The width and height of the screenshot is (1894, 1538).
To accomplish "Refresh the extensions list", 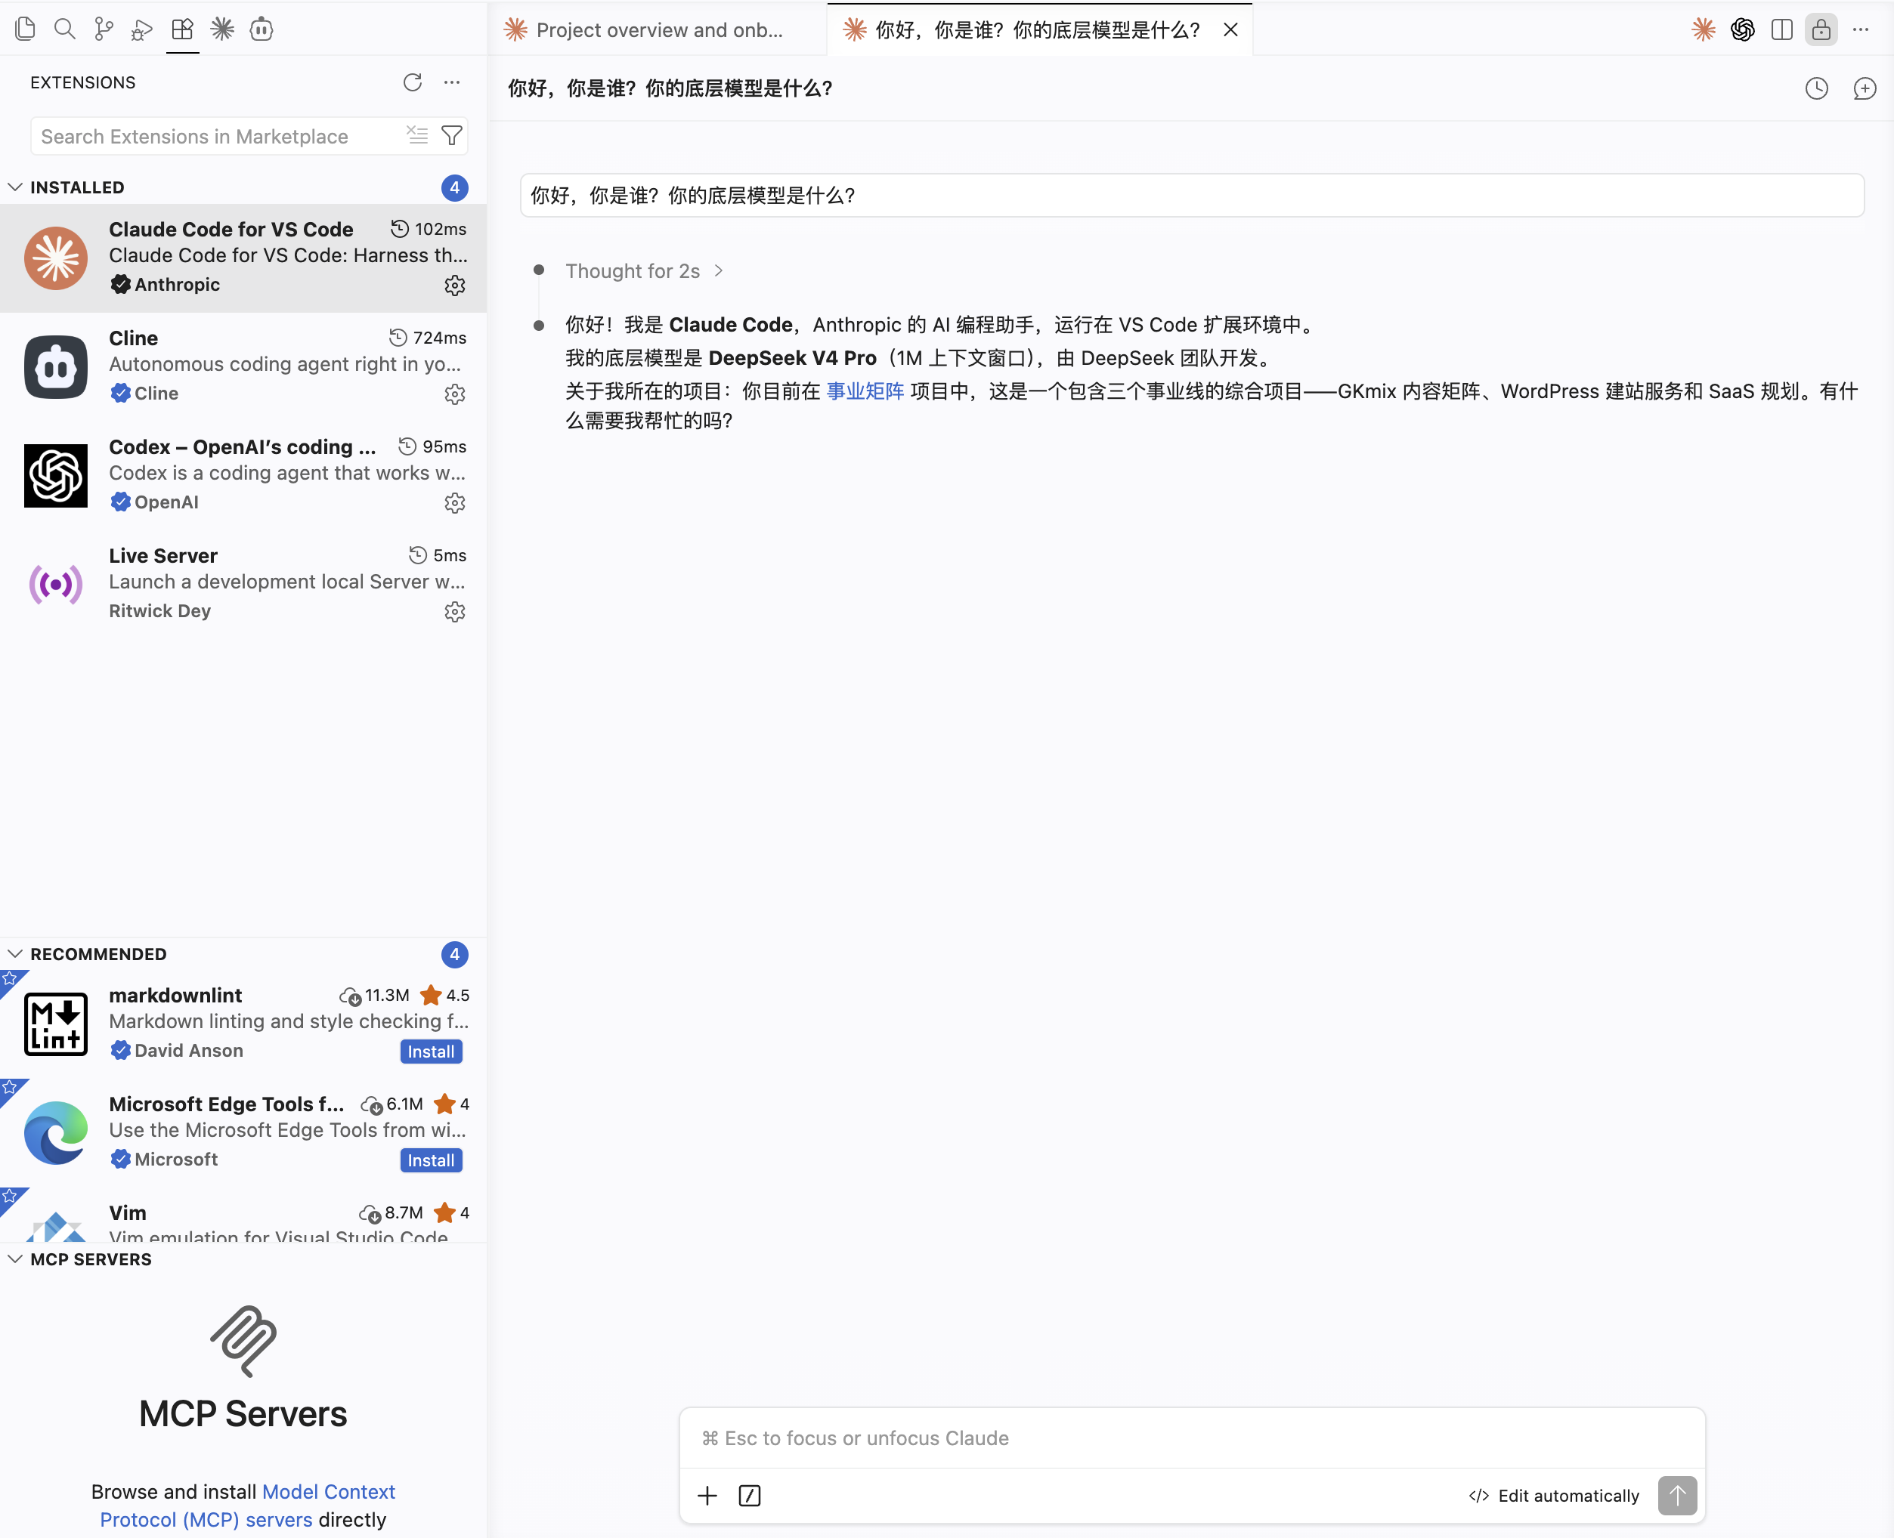I will tap(413, 82).
